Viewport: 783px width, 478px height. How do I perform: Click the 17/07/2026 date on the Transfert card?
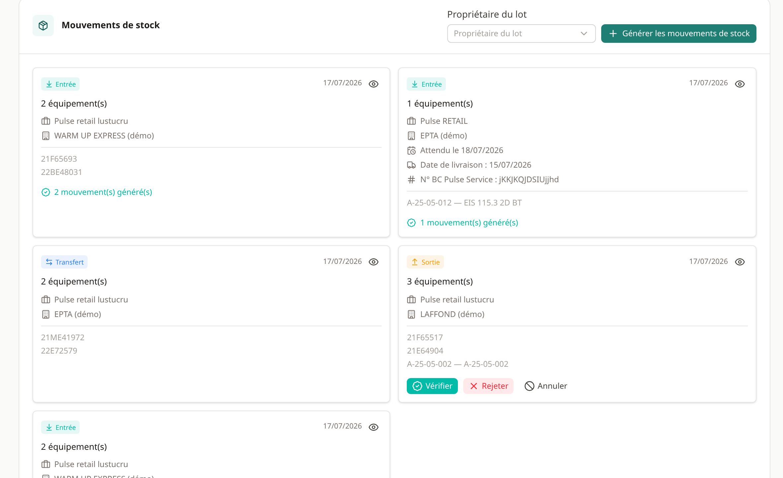pyautogui.click(x=342, y=262)
